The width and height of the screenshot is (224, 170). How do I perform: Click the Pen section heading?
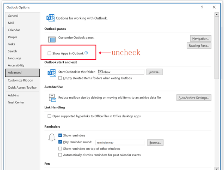point(47,164)
